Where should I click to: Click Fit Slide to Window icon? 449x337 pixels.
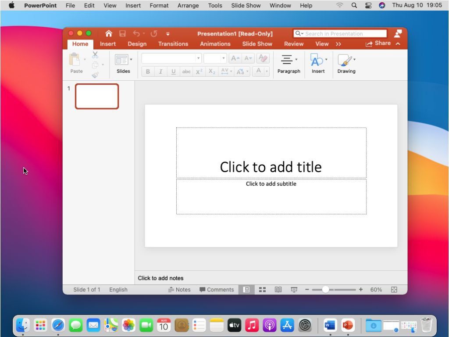coord(394,290)
